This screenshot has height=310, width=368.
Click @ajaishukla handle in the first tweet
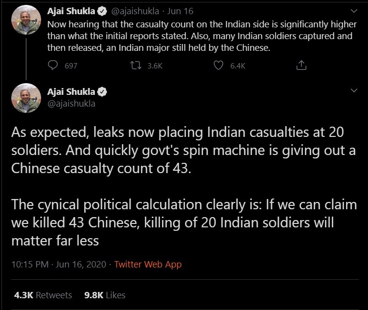coord(135,10)
